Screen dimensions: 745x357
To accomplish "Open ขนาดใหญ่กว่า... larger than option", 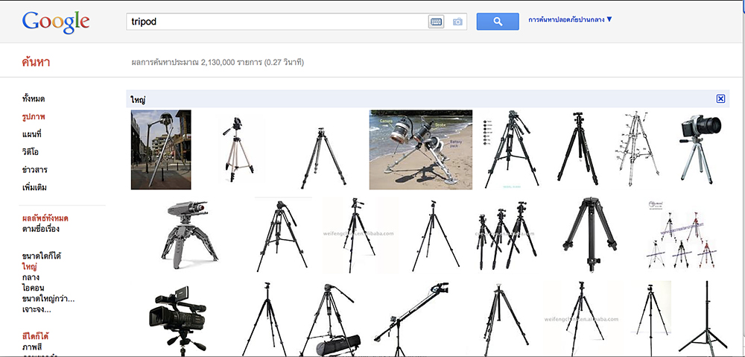I will [48, 299].
